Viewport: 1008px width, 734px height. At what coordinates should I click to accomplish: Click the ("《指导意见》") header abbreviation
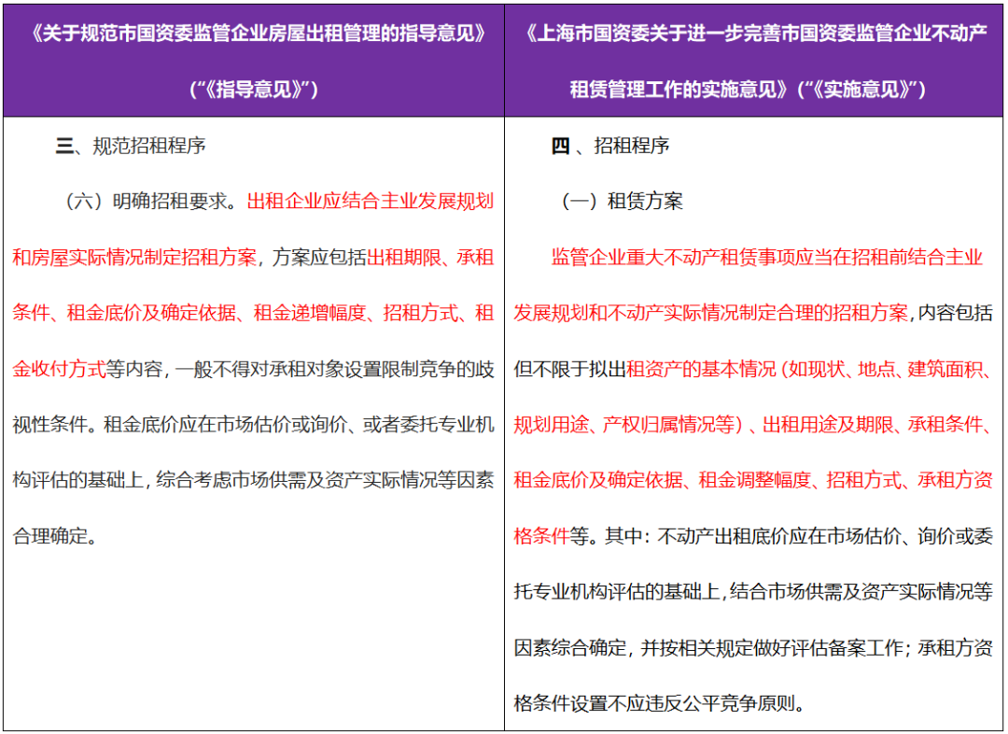[x=254, y=89]
